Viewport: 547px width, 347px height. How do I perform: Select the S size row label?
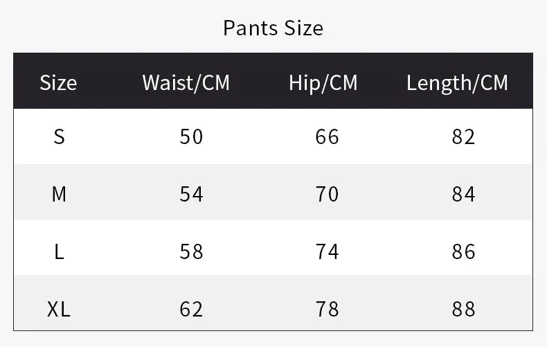pos(59,137)
